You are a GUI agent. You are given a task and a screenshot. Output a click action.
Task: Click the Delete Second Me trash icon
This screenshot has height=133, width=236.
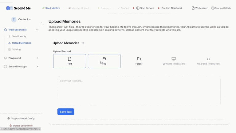10,126
